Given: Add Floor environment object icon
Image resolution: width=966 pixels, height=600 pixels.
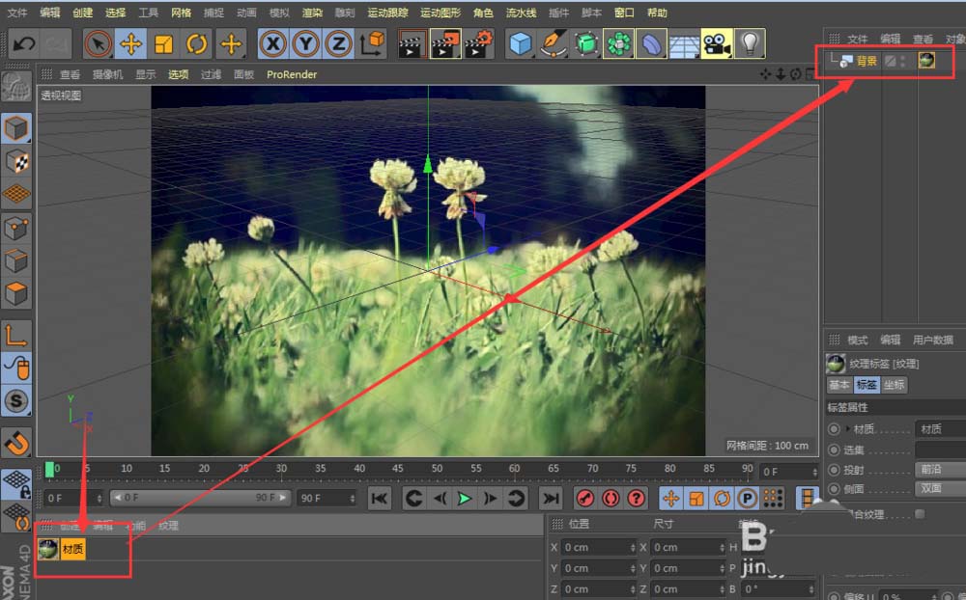Looking at the screenshot, I should coord(684,43).
